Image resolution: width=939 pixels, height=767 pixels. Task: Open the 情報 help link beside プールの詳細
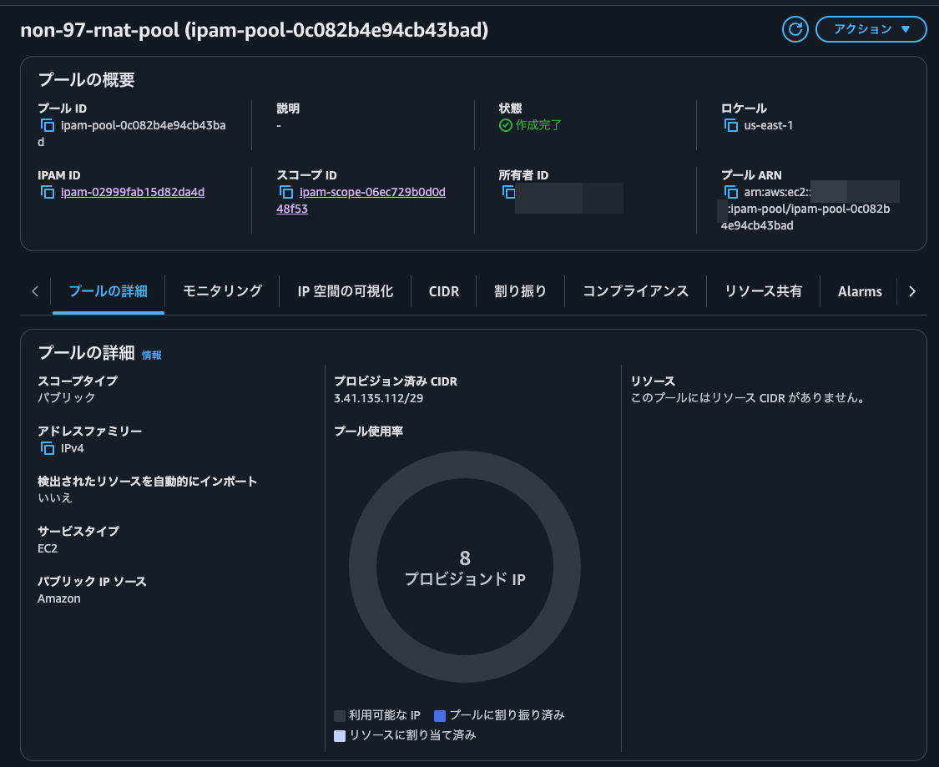[x=153, y=355]
